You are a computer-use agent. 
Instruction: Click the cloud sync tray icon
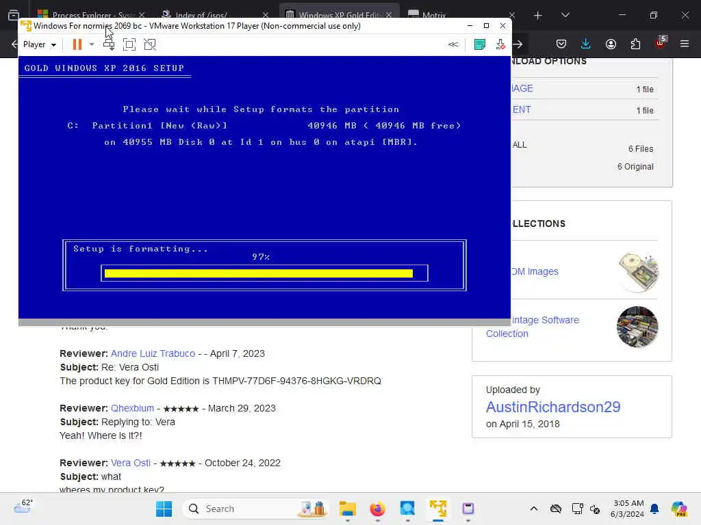click(556, 509)
